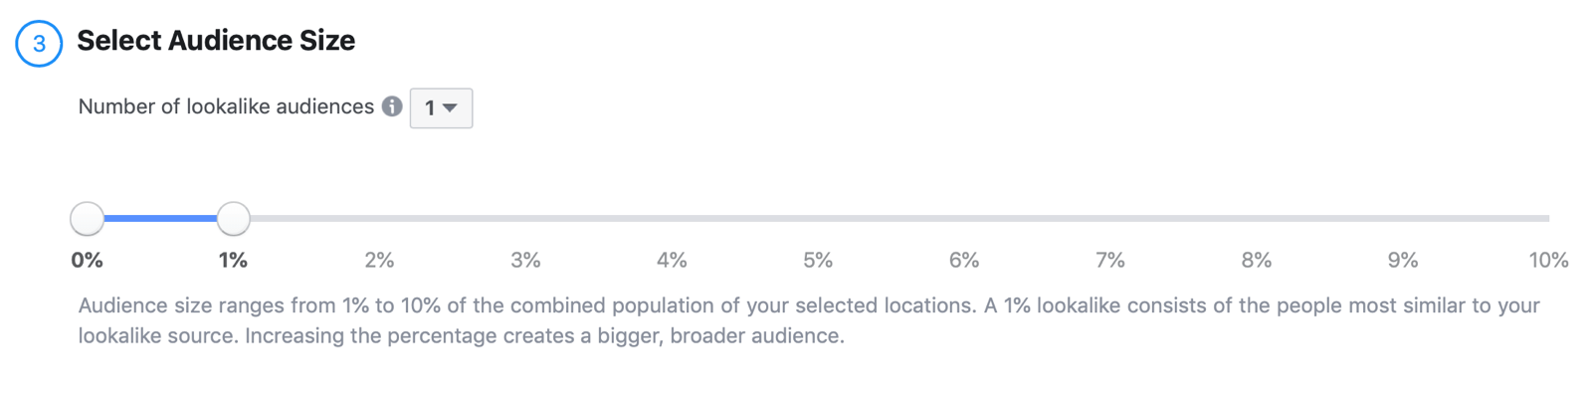Click the audience size description text
This screenshot has width=1592, height=399.
pos(809,320)
